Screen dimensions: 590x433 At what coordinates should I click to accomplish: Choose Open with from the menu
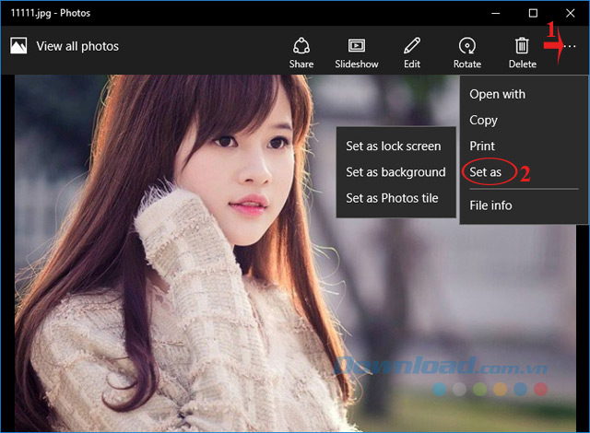click(497, 94)
